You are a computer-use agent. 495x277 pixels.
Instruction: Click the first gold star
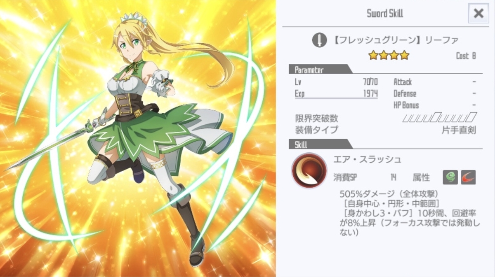pos(373,55)
